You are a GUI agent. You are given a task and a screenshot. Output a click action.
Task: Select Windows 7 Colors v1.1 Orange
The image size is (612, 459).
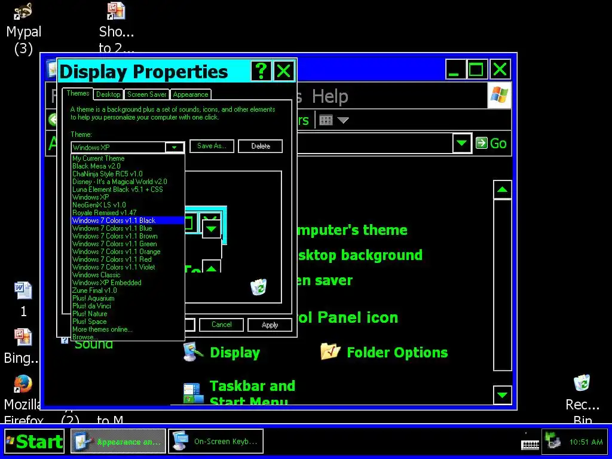tap(128, 252)
